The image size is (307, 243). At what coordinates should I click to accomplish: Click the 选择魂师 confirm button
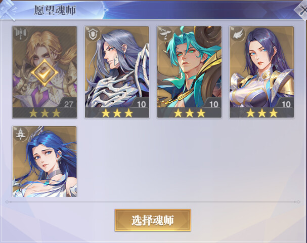pos(153,220)
